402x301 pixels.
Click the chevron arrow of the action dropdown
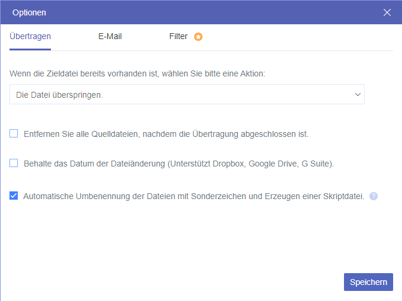click(x=358, y=94)
